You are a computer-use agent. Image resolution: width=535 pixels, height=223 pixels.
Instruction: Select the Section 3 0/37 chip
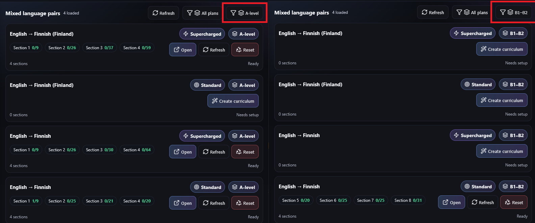tap(99, 48)
